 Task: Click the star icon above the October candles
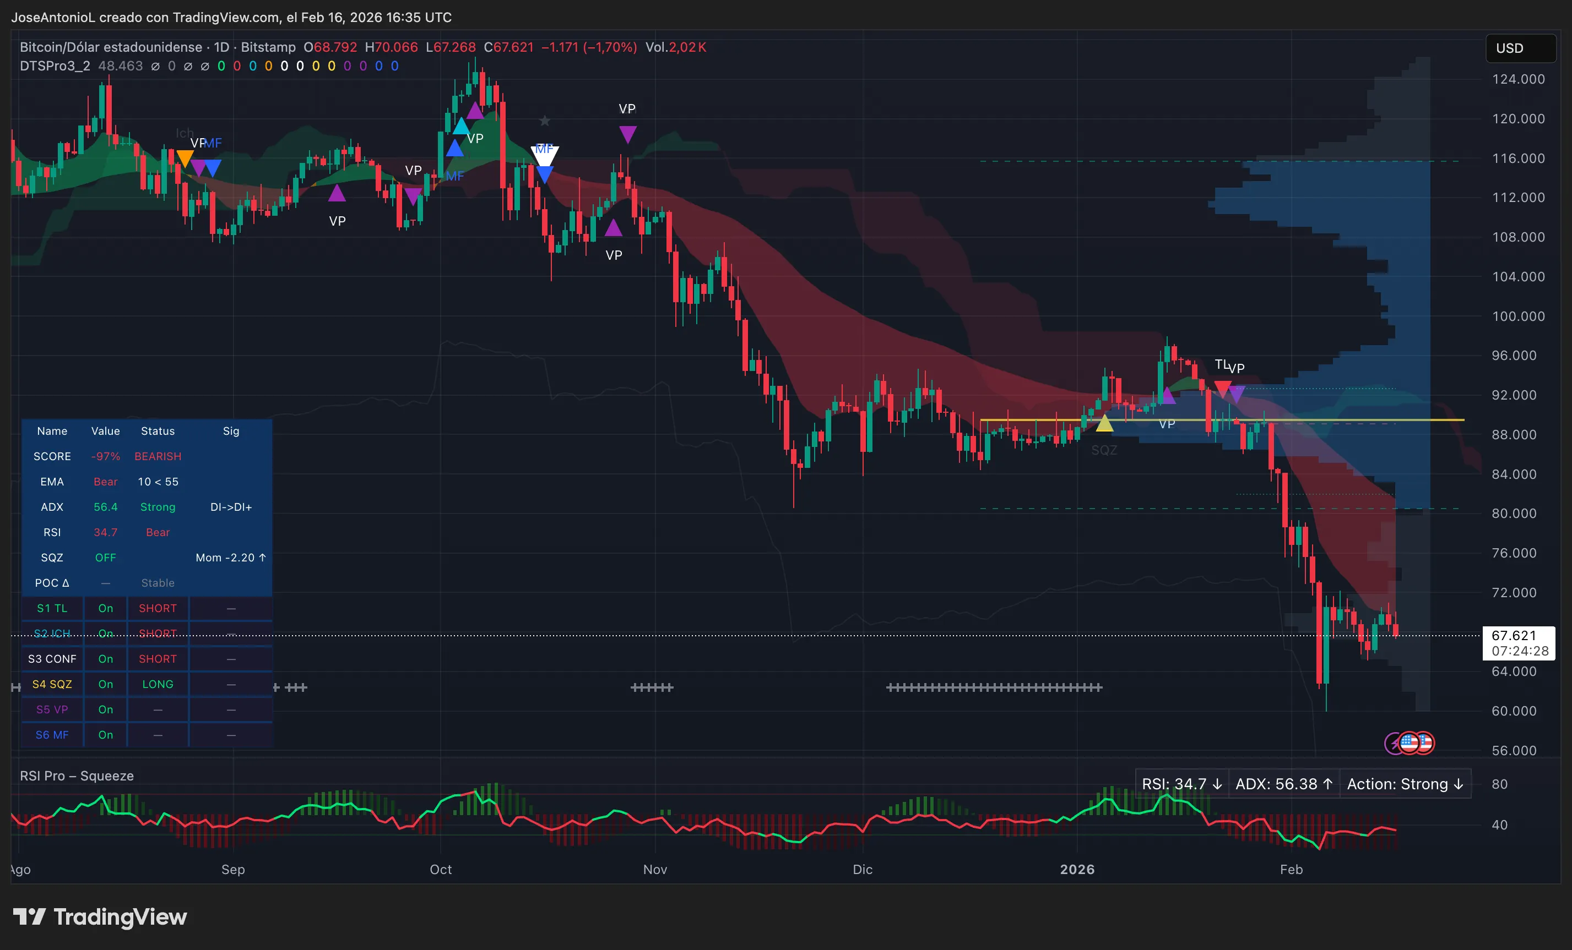[544, 120]
